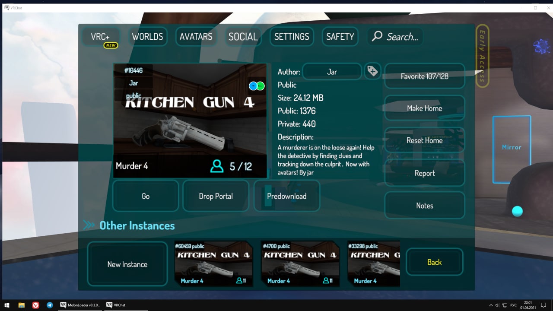553x311 pixels.
Task: Switch to the Social tab
Action: 243,37
